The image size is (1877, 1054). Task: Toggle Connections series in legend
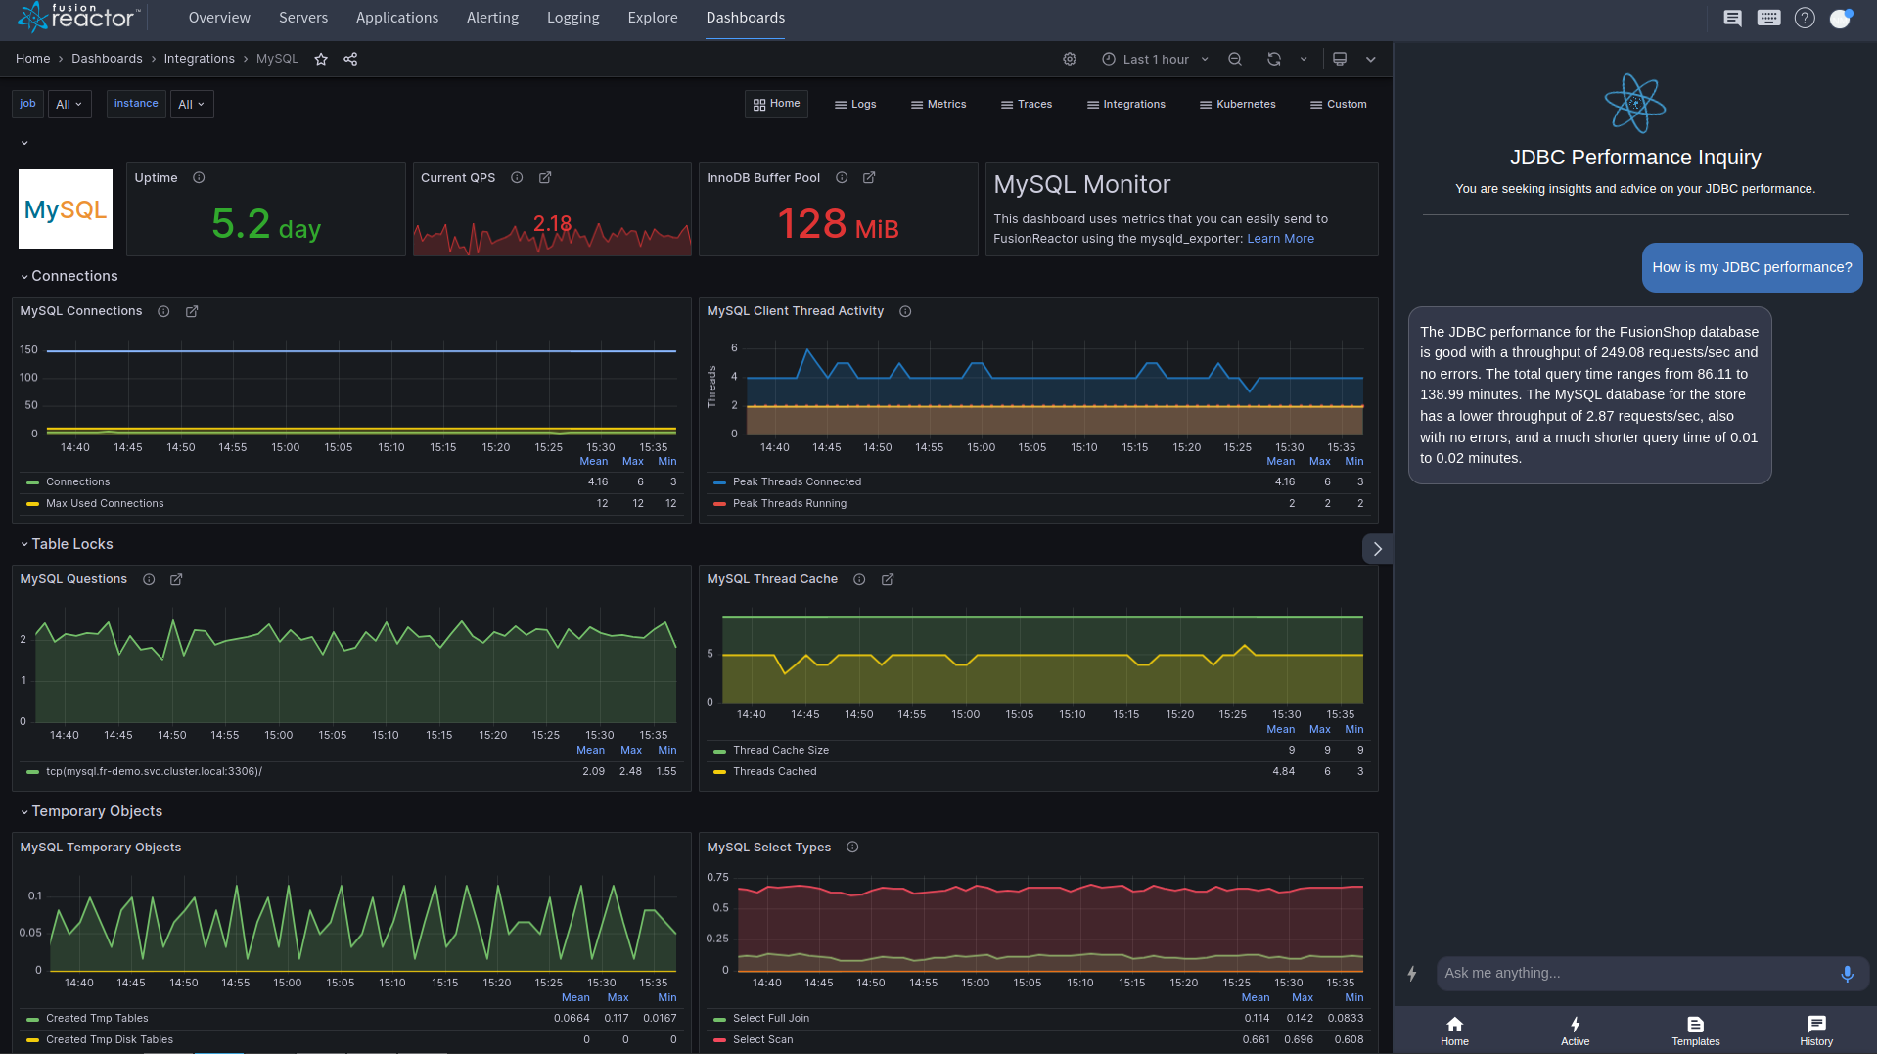pos(77,481)
